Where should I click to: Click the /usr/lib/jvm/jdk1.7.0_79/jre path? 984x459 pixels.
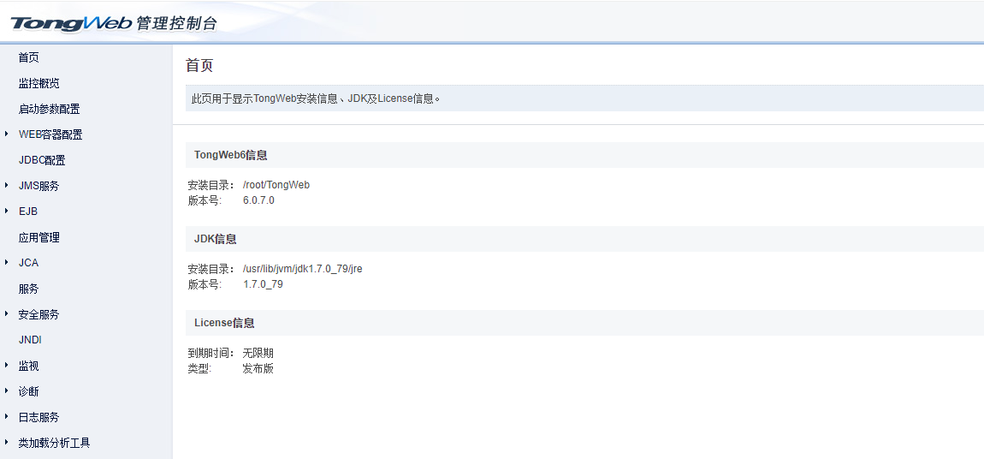[x=303, y=269]
